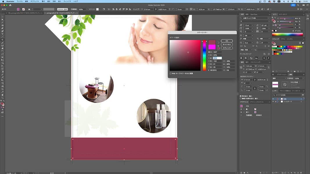Screen dimensions: 310x174
Task: Open the オブジェクト menu
Action: click(35, 1)
